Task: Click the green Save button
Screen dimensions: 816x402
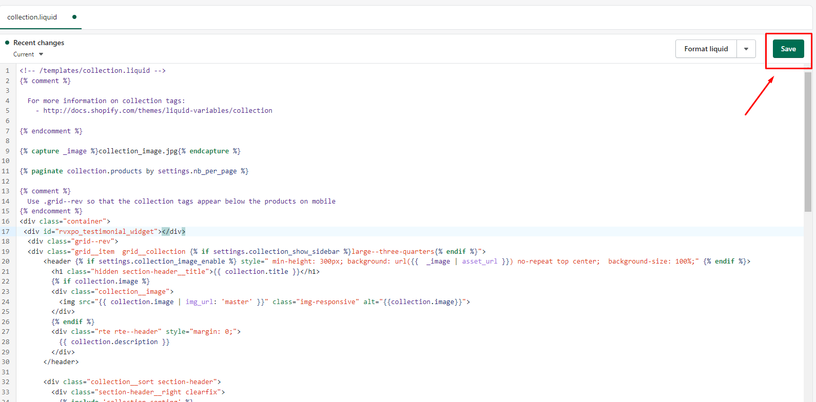Action: 788,49
